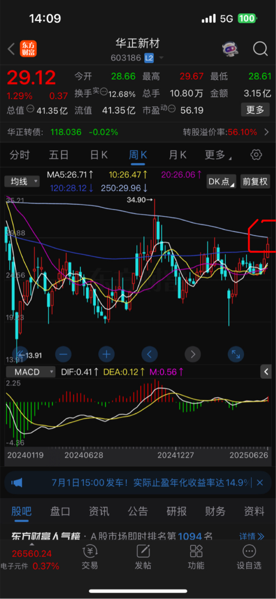
Task: Tap the DIF:0.41 MACD value
Action: point(79,372)
